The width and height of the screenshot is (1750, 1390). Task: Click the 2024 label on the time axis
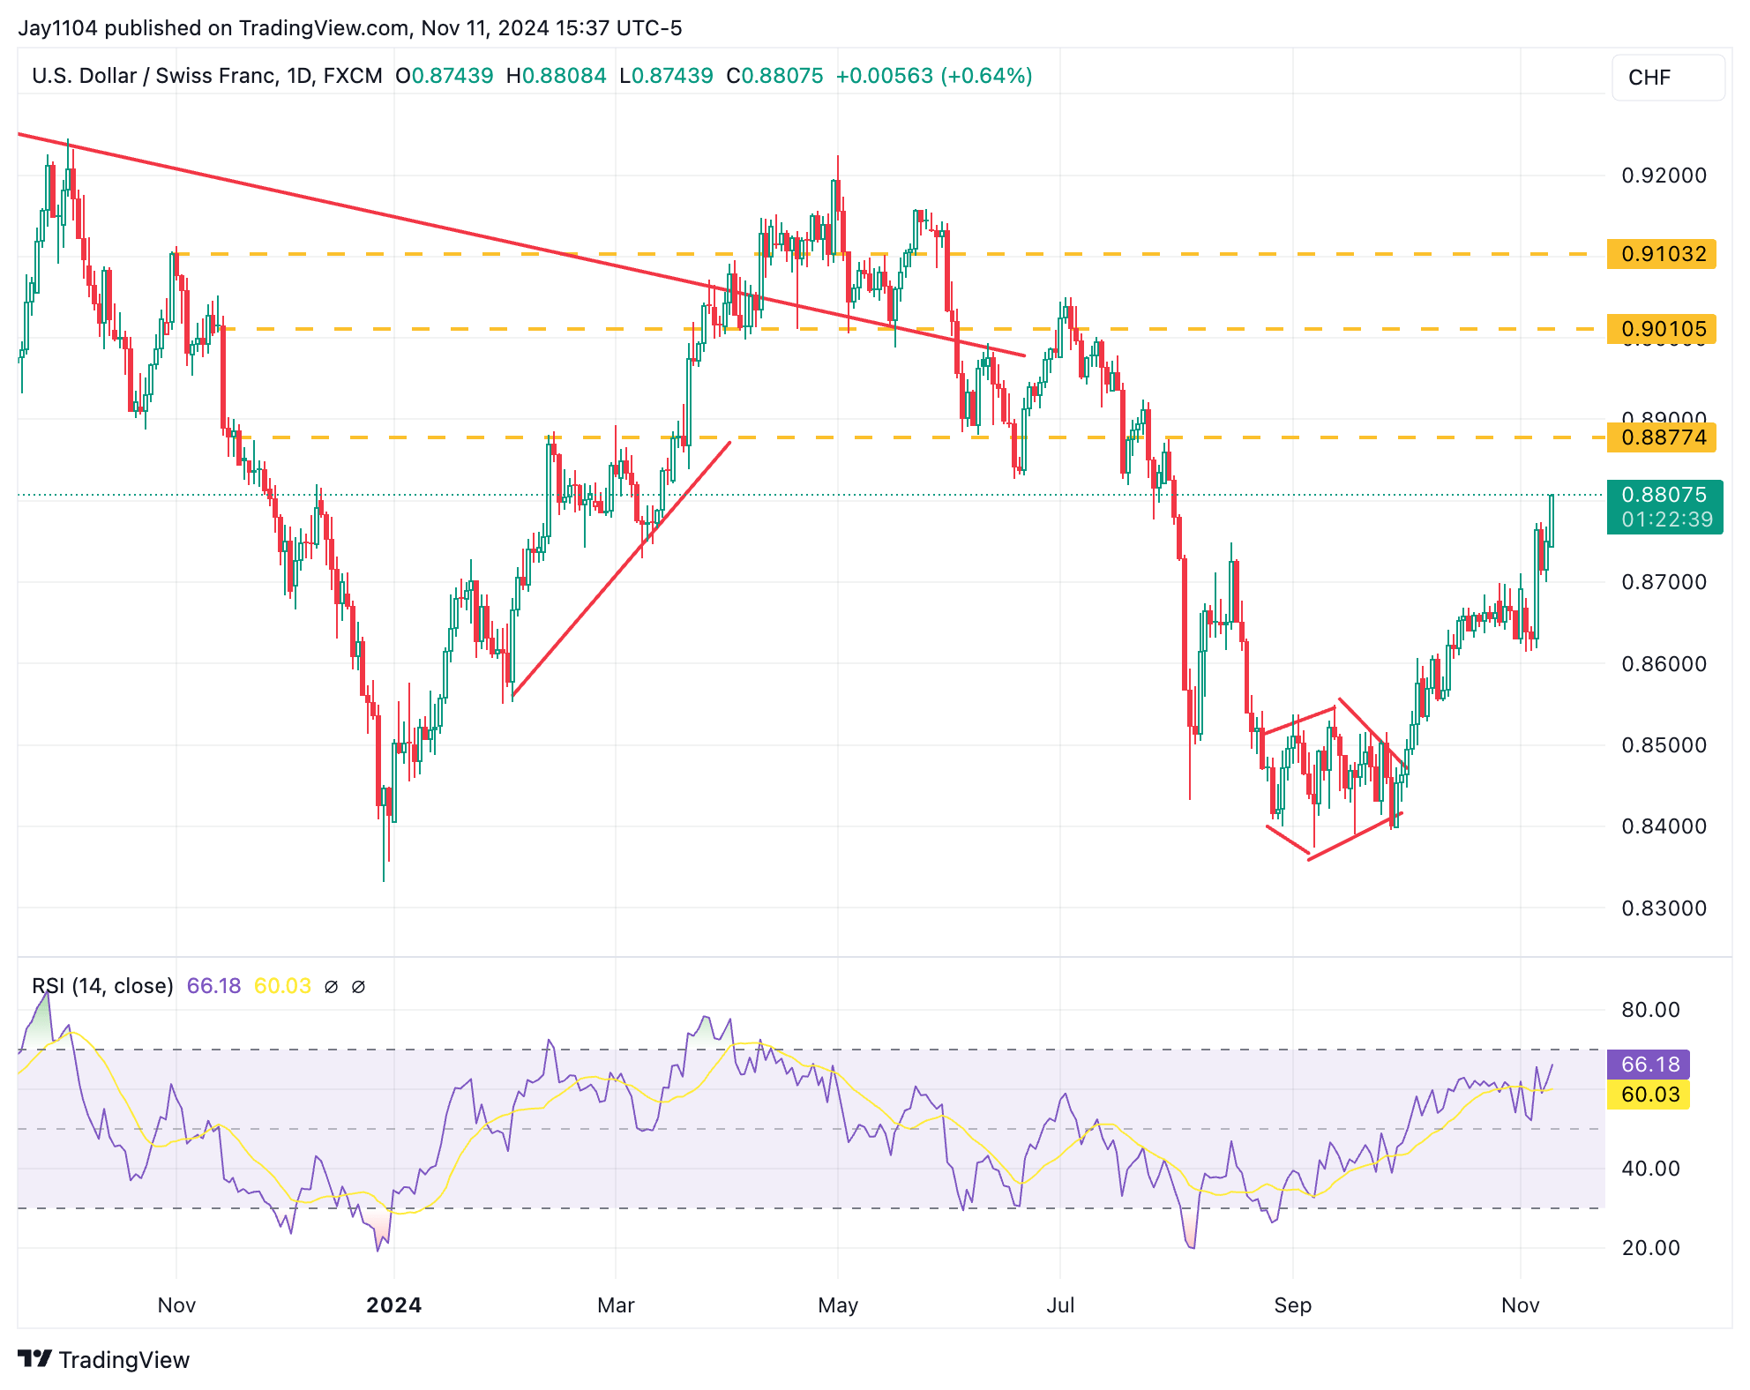pyautogui.click(x=394, y=1305)
